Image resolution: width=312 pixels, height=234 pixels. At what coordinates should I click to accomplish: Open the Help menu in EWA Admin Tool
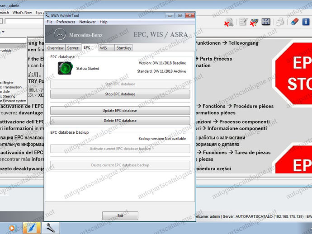104,22
